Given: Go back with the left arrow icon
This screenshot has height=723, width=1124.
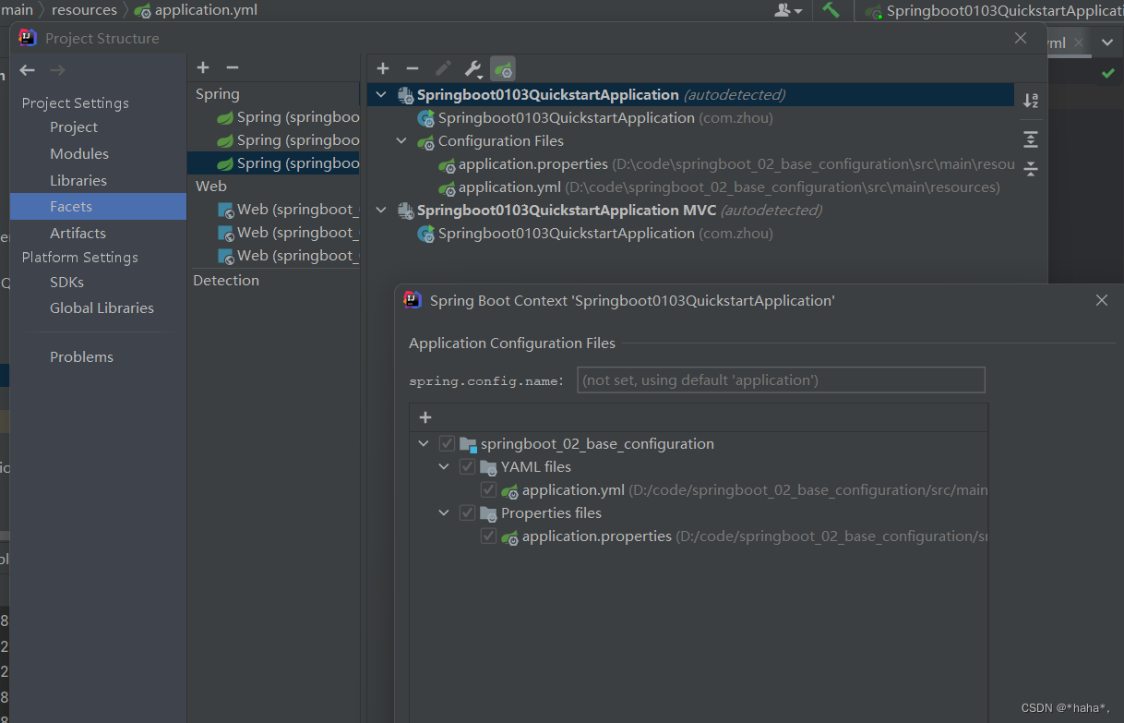Looking at the screenshot, I should pyautogui.click(x=28, y=70).
